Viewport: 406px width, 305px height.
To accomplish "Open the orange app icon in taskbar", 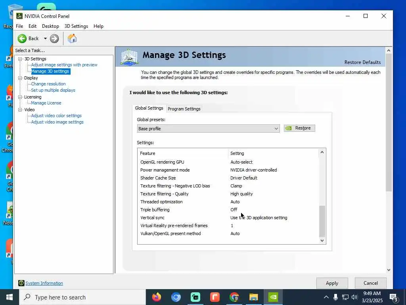I will point(214,297).
